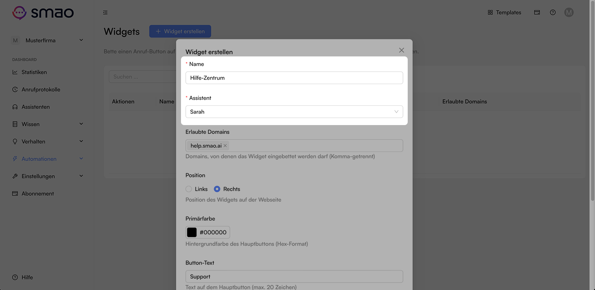Open the Assistent dropdown showing Sarah
Screen dimensions: 595x290
click(294, 112)
